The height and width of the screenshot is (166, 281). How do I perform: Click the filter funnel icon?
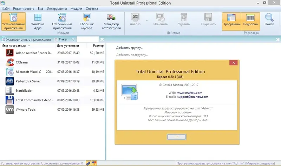(x=73, y=40)
